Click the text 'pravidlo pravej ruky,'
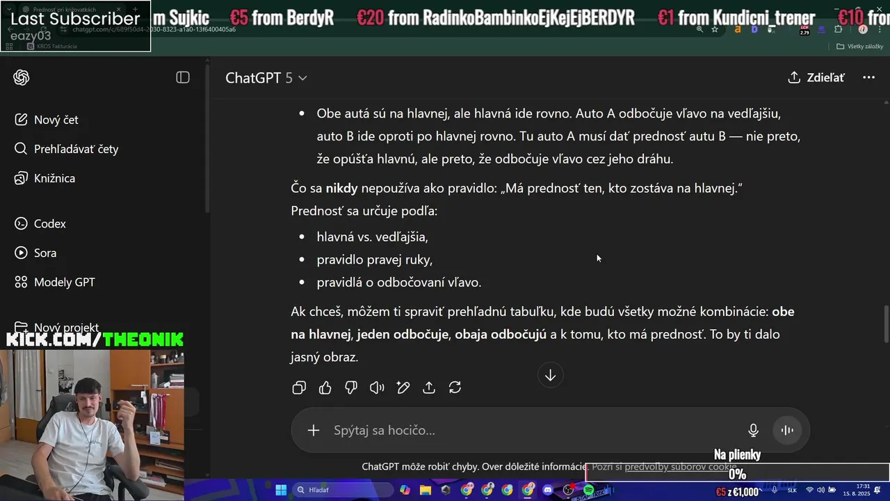This screenshot has width=890, height=501. click(x=375, y=260)
